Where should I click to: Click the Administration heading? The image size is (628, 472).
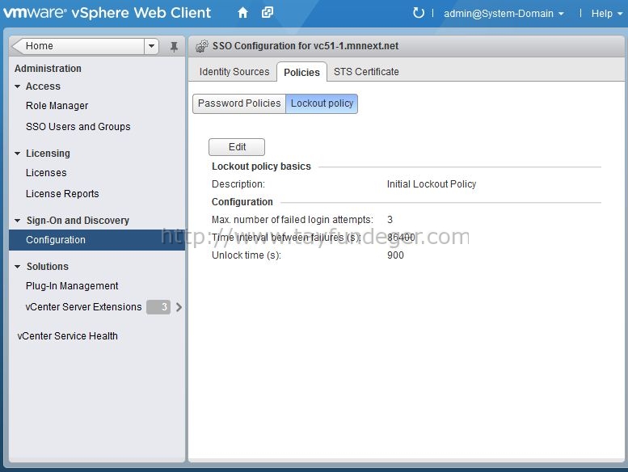[x=48, y=69]
